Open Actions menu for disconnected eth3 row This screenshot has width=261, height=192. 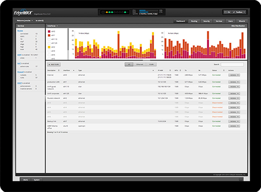click(x=234, y=103)
